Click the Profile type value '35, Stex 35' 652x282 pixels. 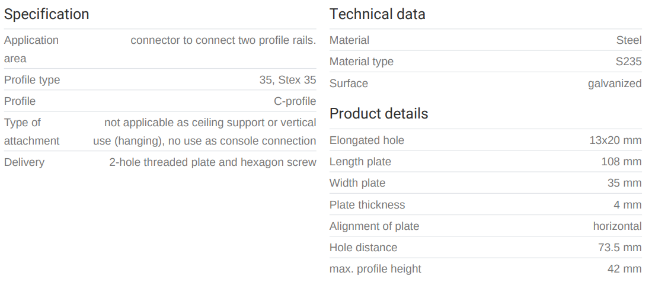(287, 80)
